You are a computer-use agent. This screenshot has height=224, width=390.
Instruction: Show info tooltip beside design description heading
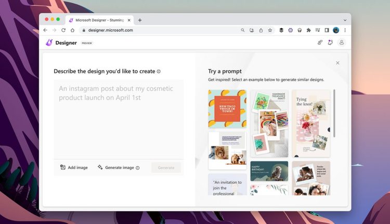tap(159, 71)
